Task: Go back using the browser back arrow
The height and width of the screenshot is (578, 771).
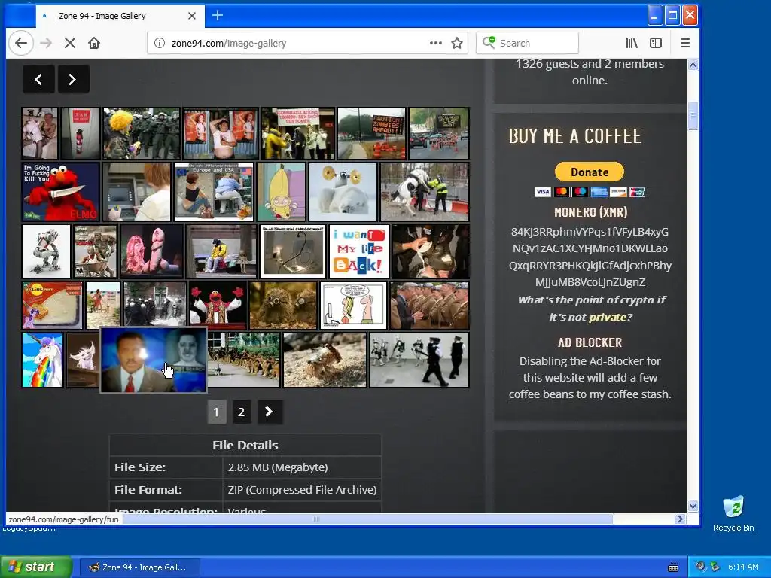Action: pos(20,43)
